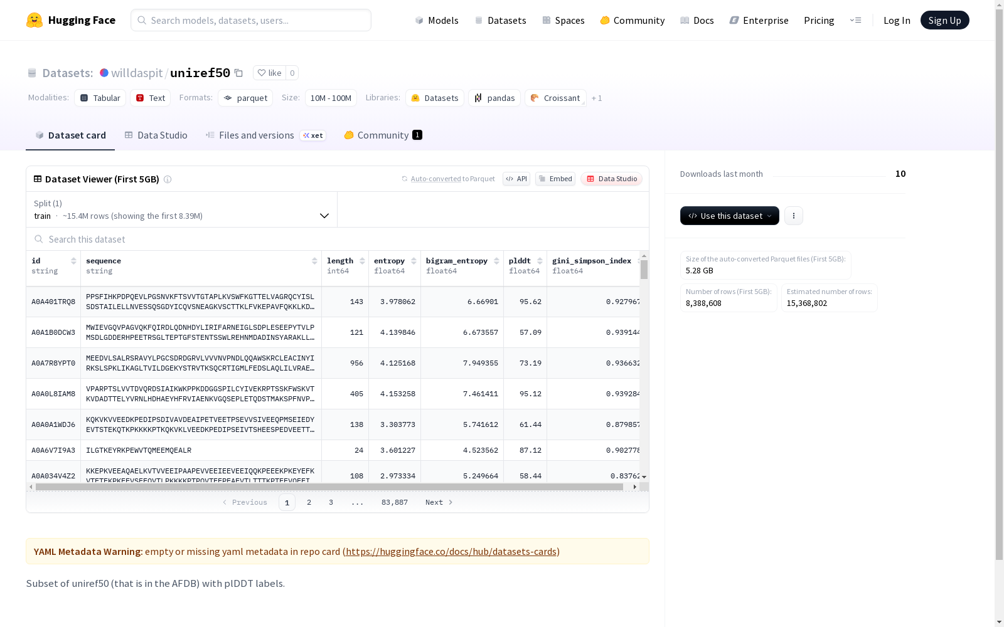The width and height of the screenshot is (1004, 627).
Task: Open Docs in the top navigation
Action: 697,20
